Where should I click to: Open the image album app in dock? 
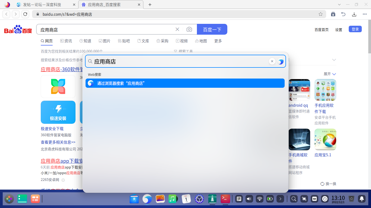tap(160, 199)
